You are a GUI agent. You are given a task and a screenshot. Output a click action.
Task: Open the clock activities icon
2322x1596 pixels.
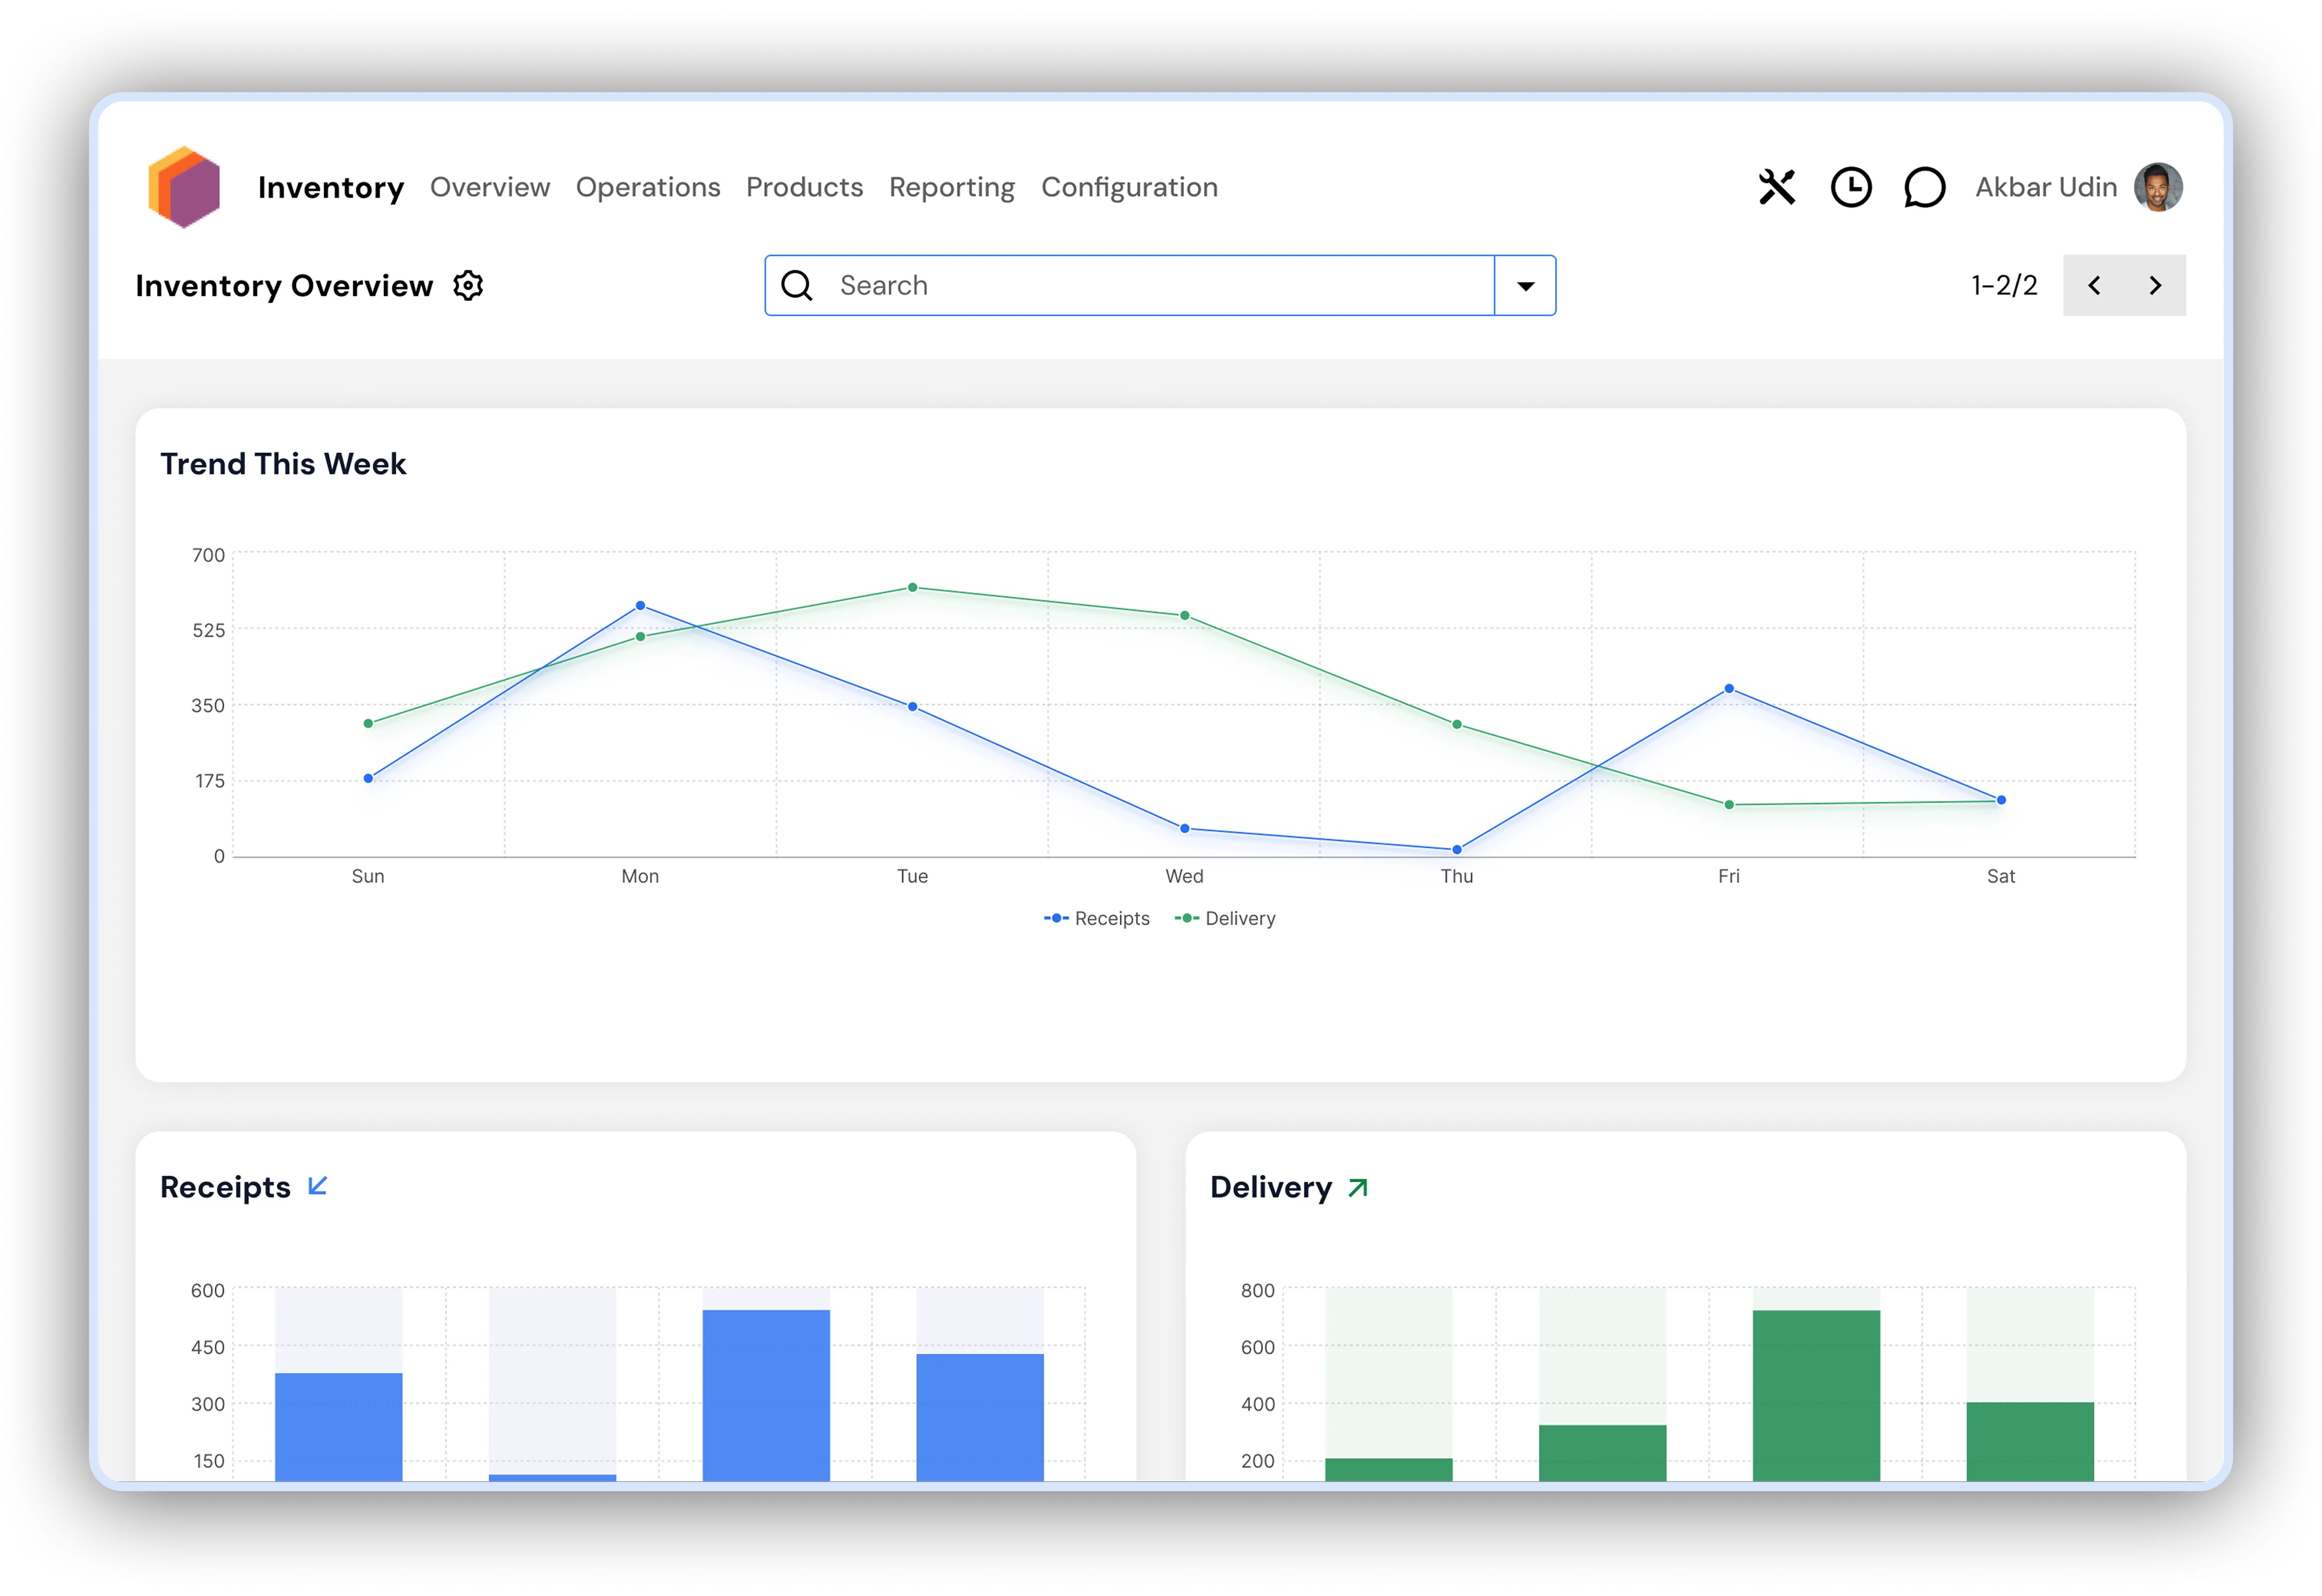click(x=1850, y=187)
